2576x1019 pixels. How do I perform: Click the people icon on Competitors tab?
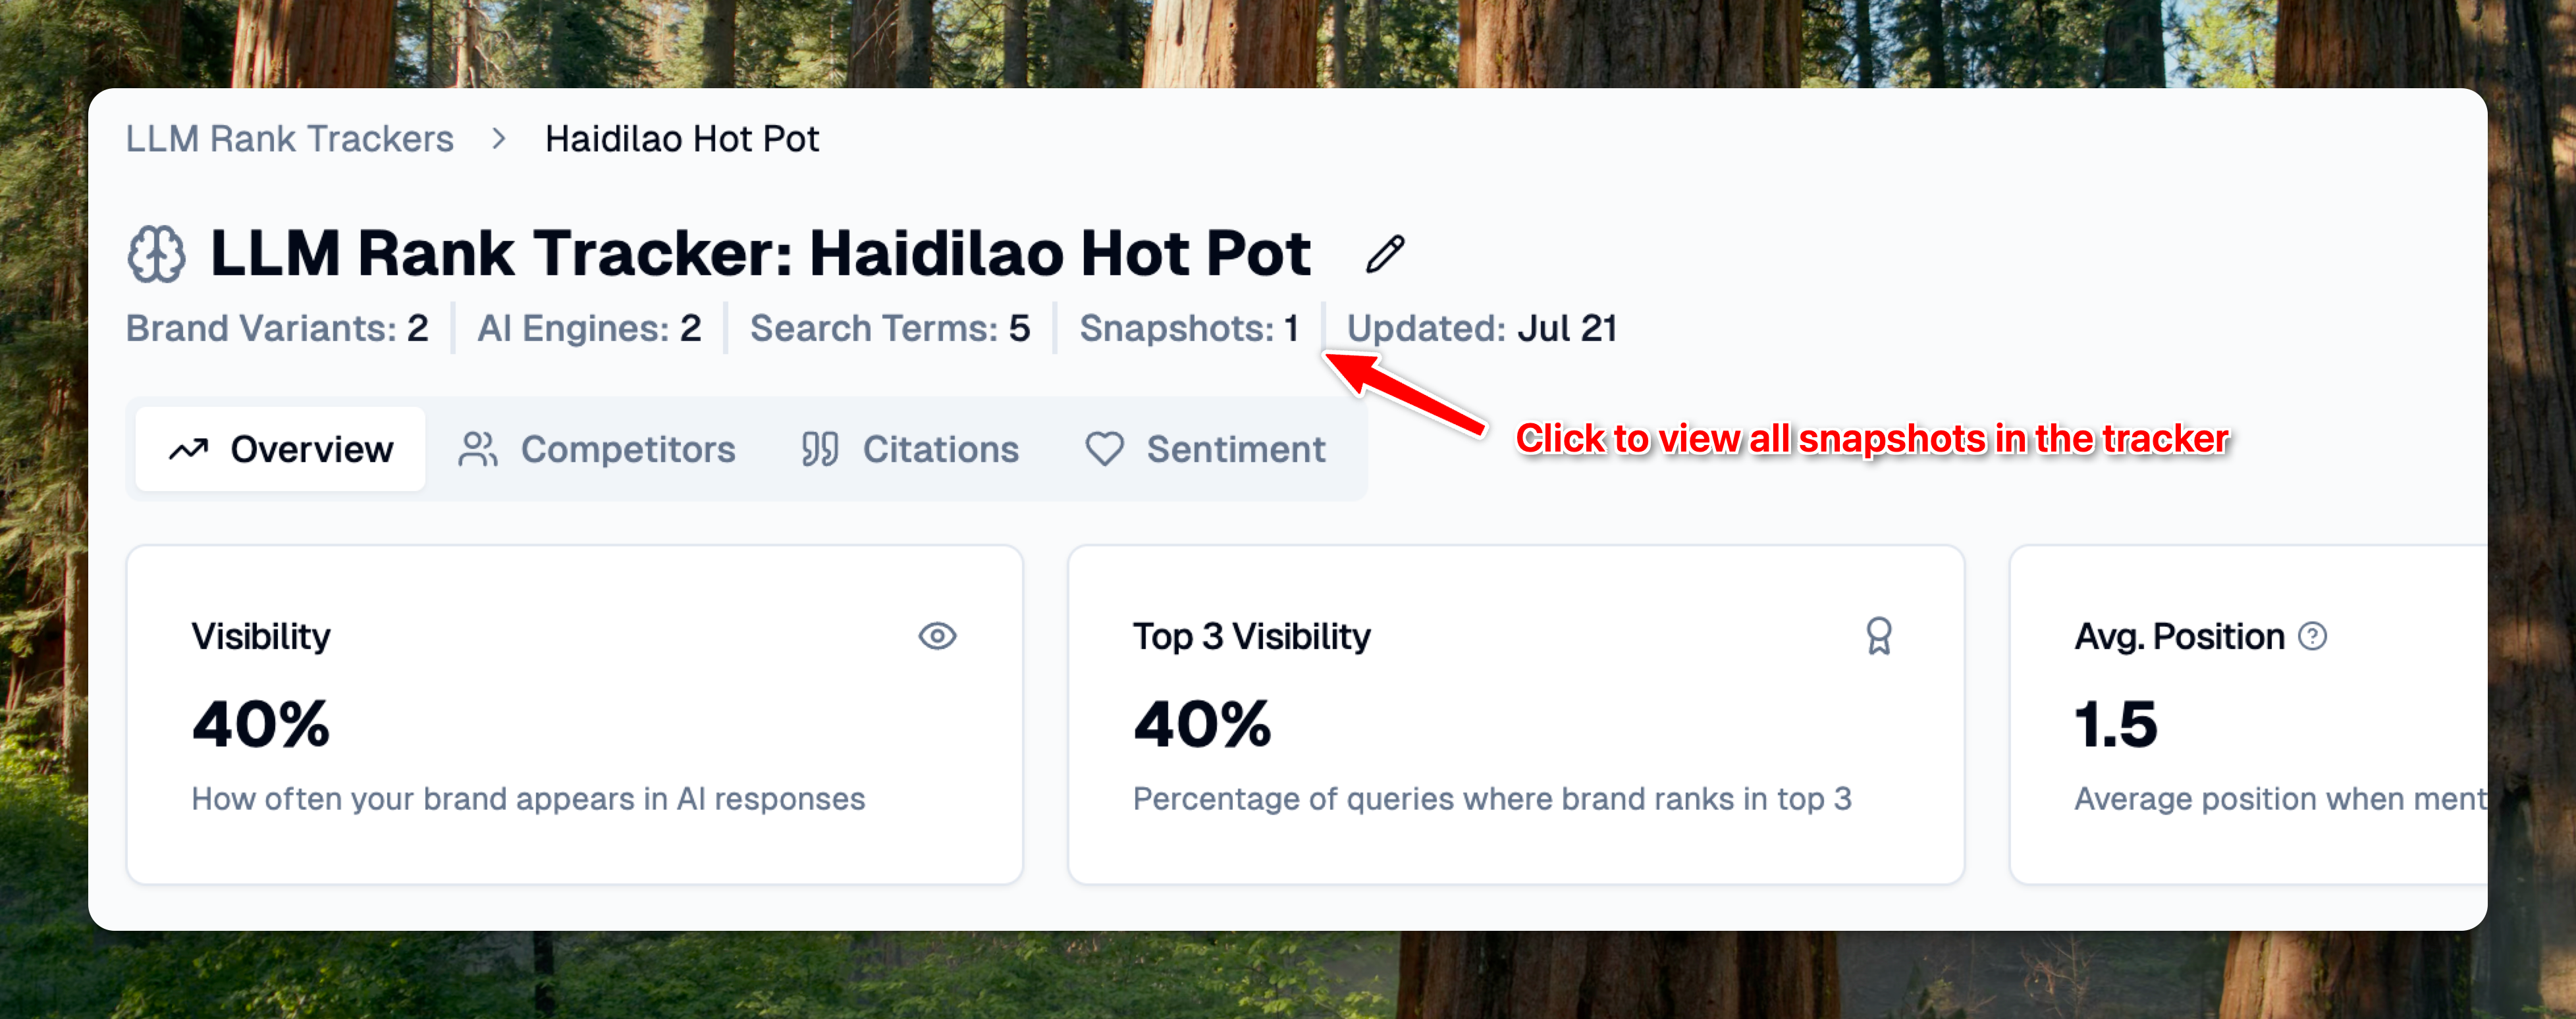tap(478, 450)
